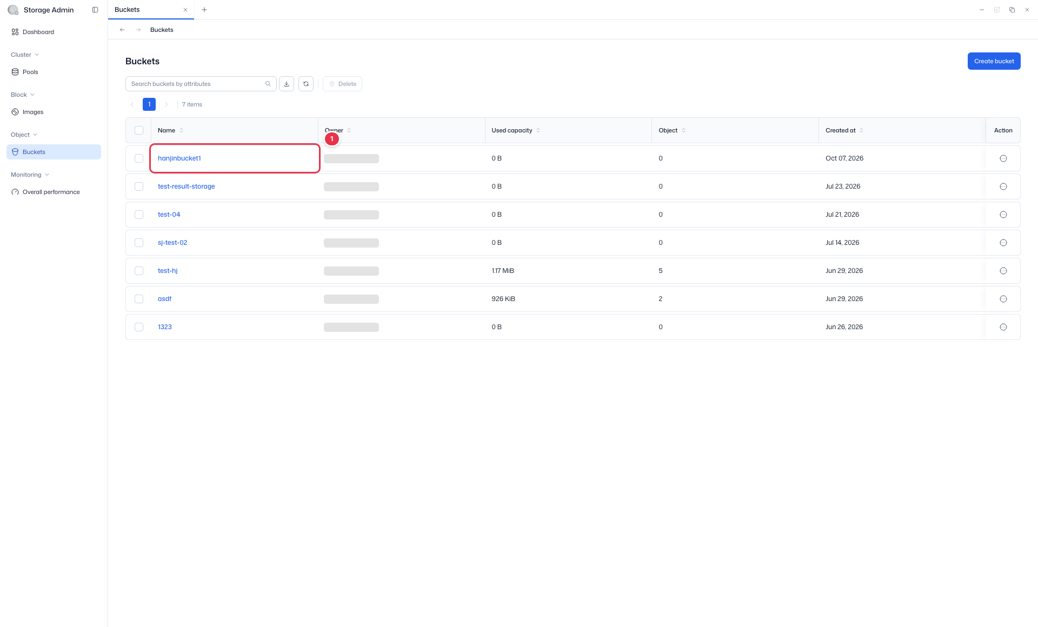Select page 1 in pagination
The width and height of the screenshot is (1038, 627).
[x=149, y=104]
